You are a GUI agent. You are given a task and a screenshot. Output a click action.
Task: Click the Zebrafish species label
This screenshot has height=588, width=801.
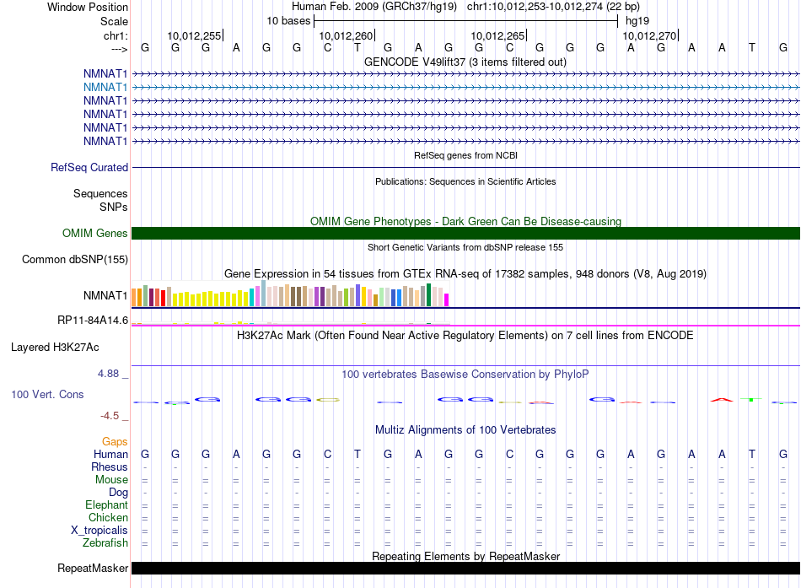[105, 543]
